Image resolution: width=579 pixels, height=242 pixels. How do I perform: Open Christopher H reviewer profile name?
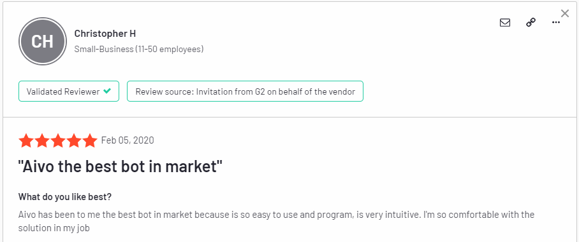tap(105, 34)
